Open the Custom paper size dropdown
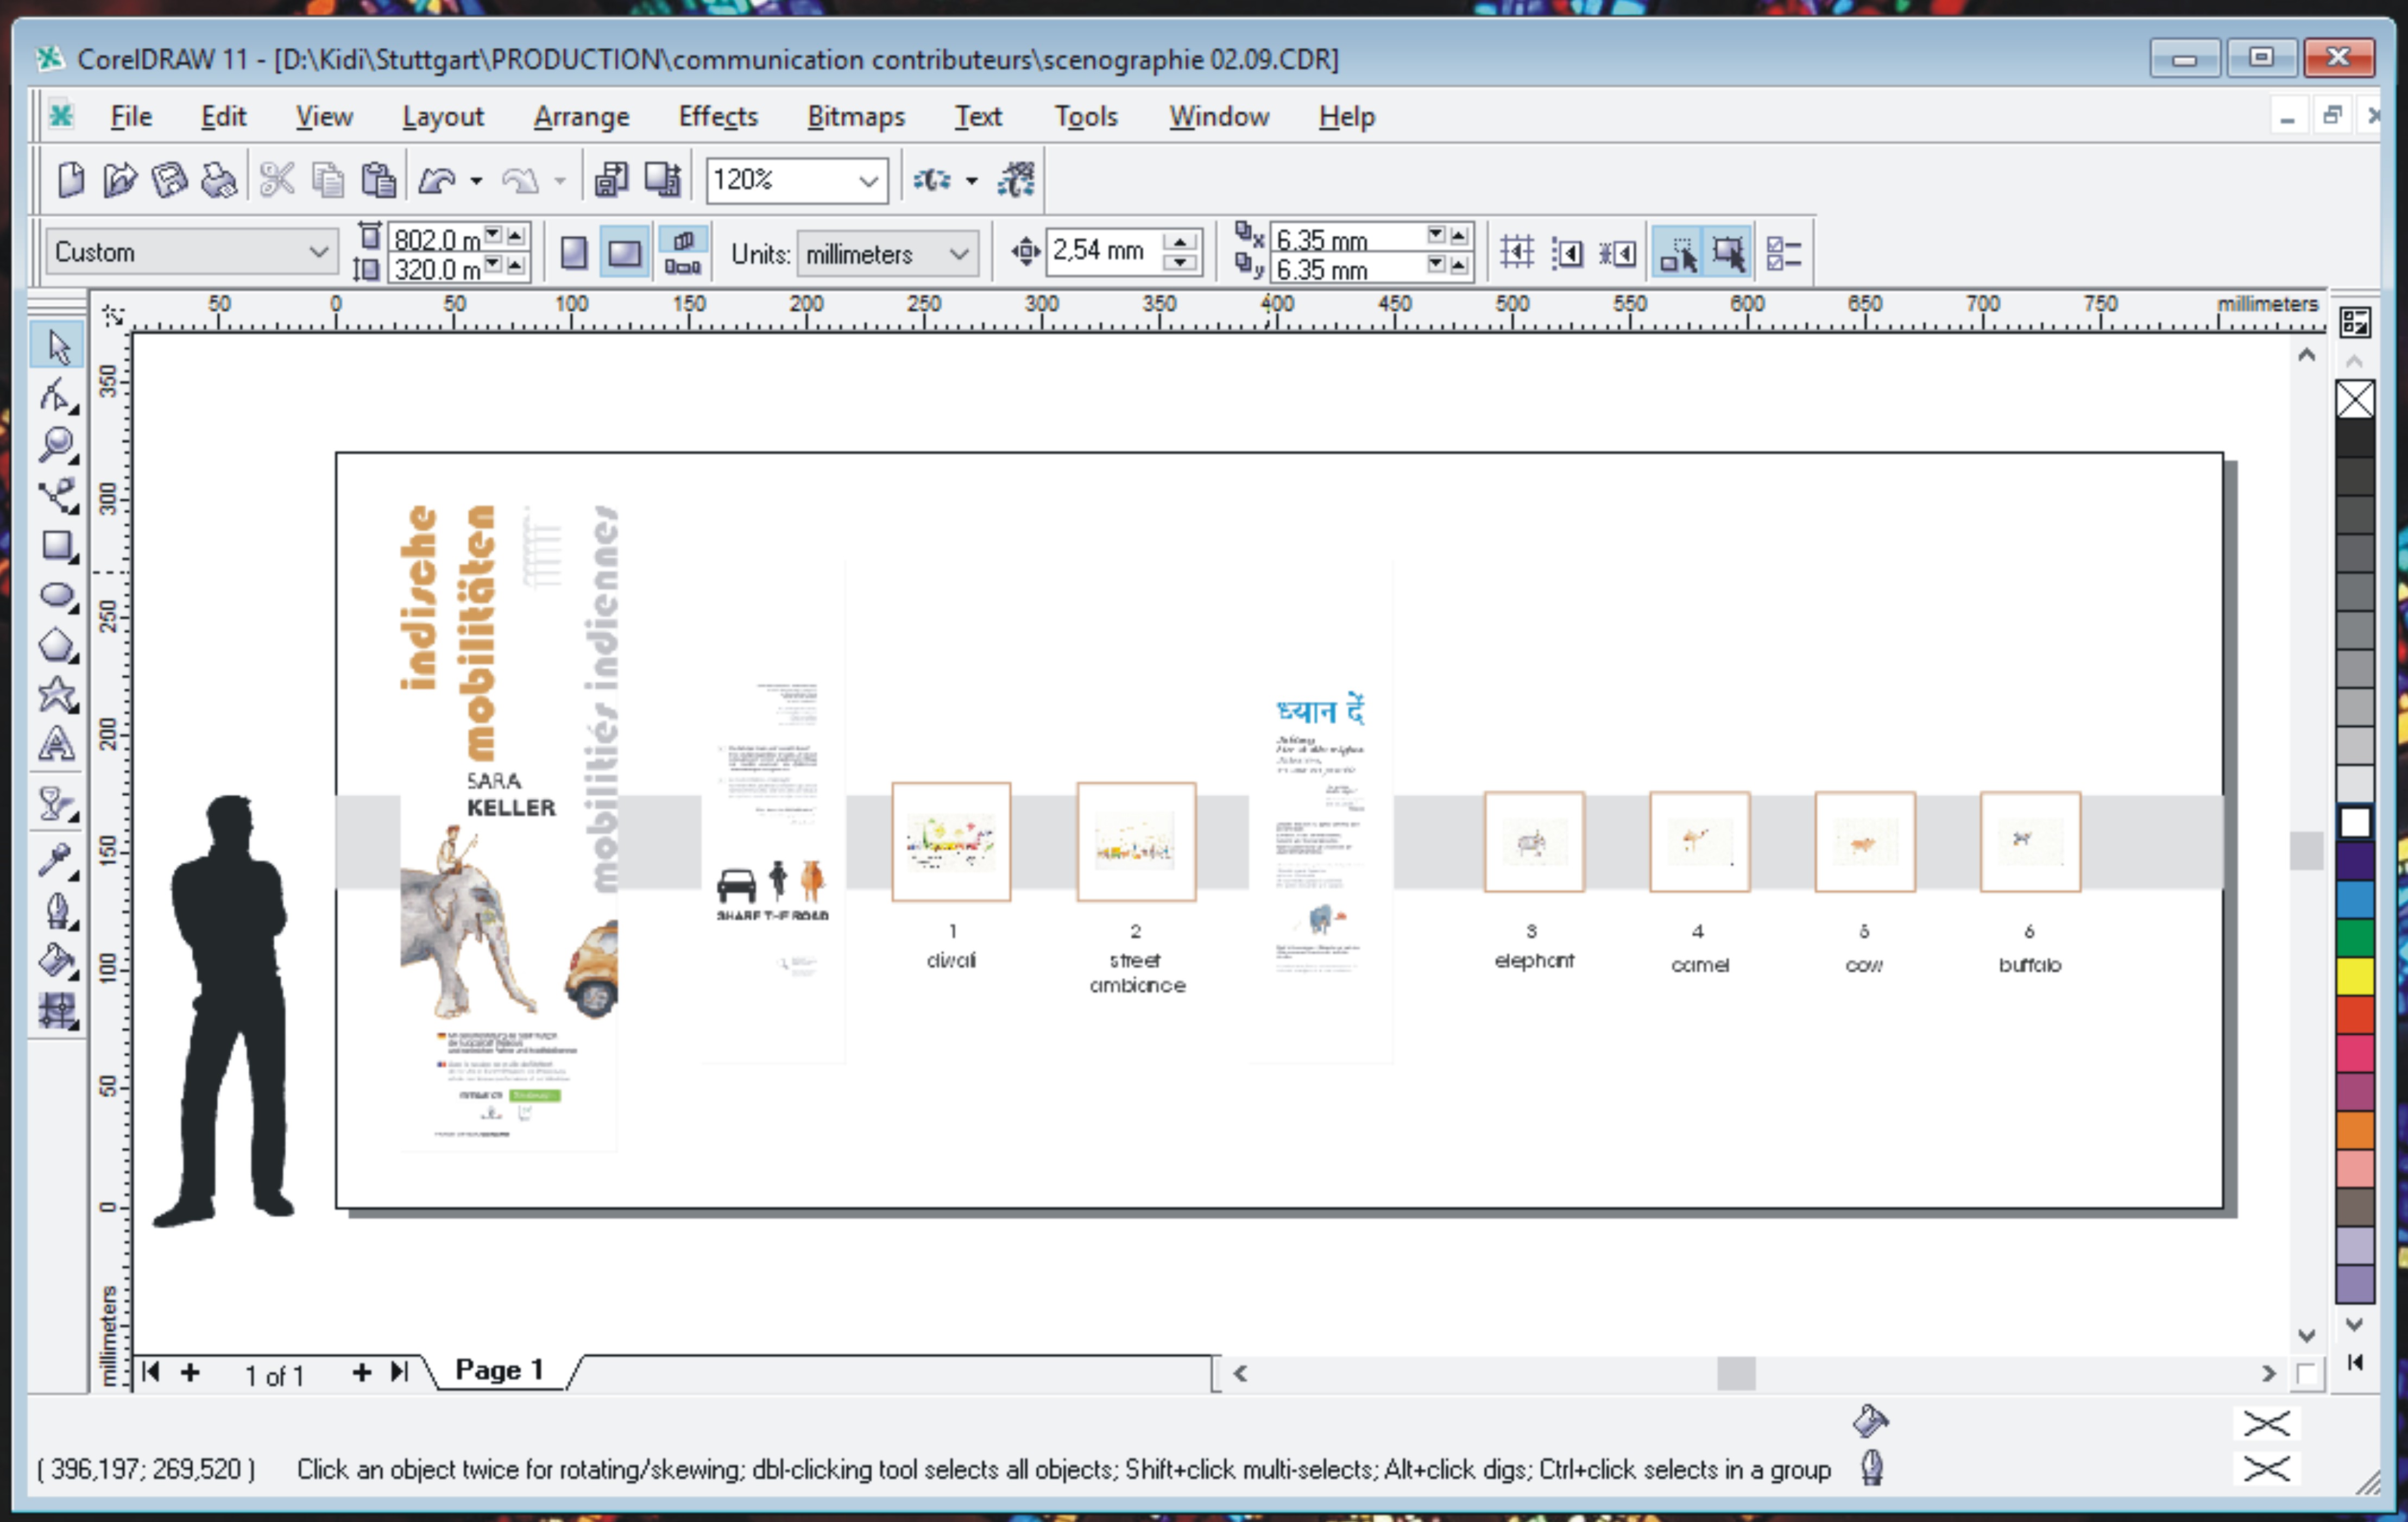Screen dimensions: 2408x1522 click(x=319, y=252)
